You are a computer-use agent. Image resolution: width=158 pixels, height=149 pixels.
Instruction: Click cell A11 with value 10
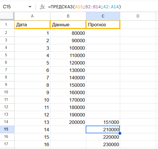(32, 100)
